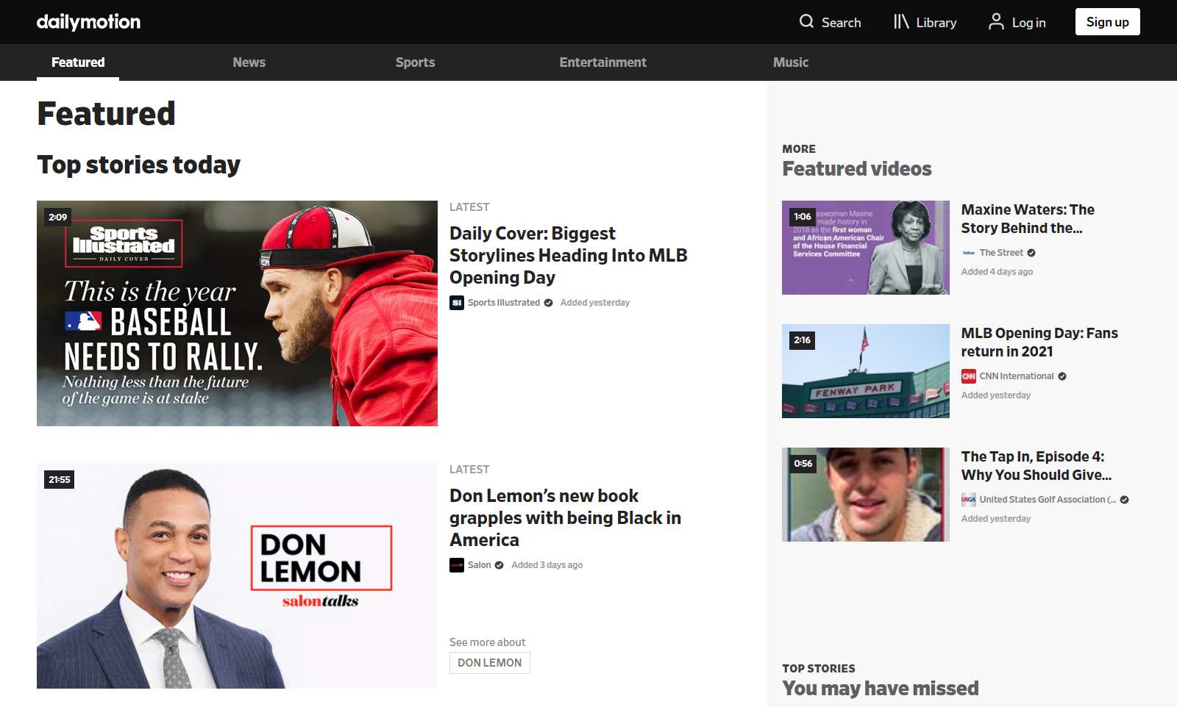Screen dimensions: 1177x707
Task: Play the Sports Illustrated baseball video thumbnail
Action: [237, 313]
